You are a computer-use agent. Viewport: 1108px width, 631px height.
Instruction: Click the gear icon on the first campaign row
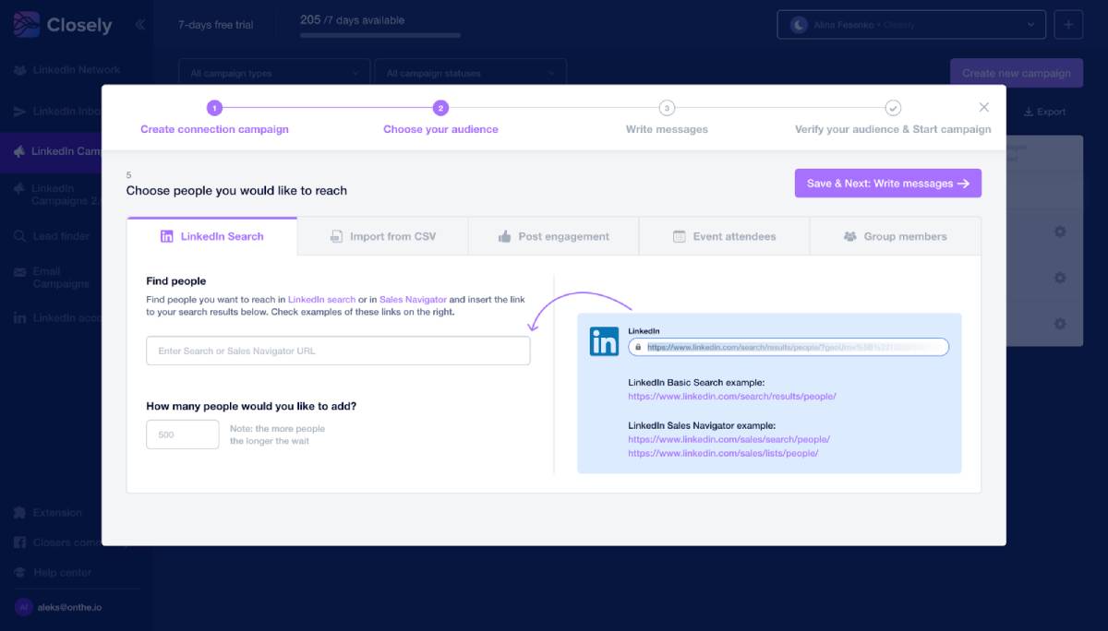coord(1060,232)
